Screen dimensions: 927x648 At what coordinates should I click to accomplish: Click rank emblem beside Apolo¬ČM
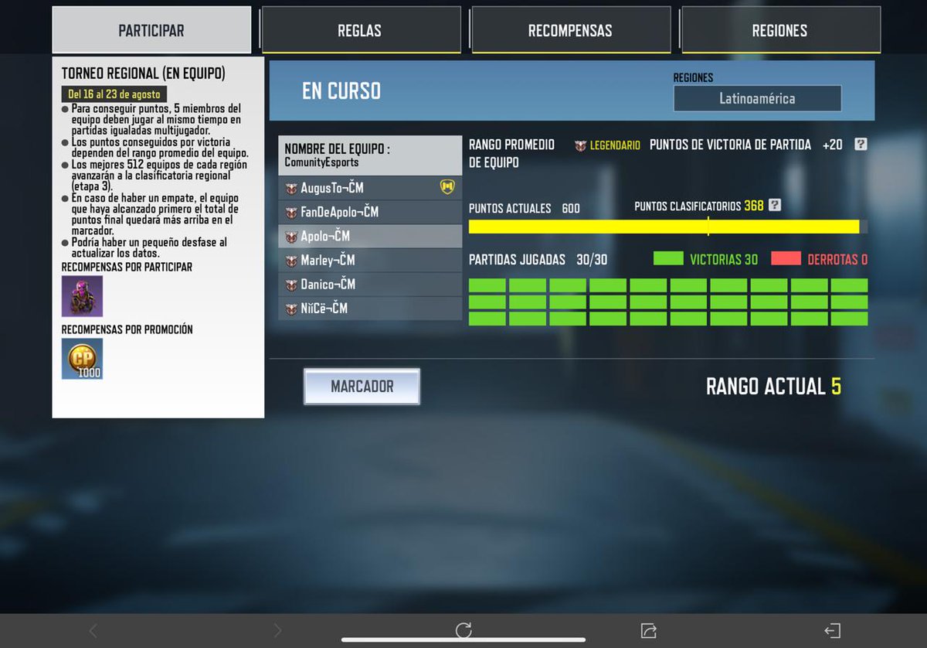point(291,236)
